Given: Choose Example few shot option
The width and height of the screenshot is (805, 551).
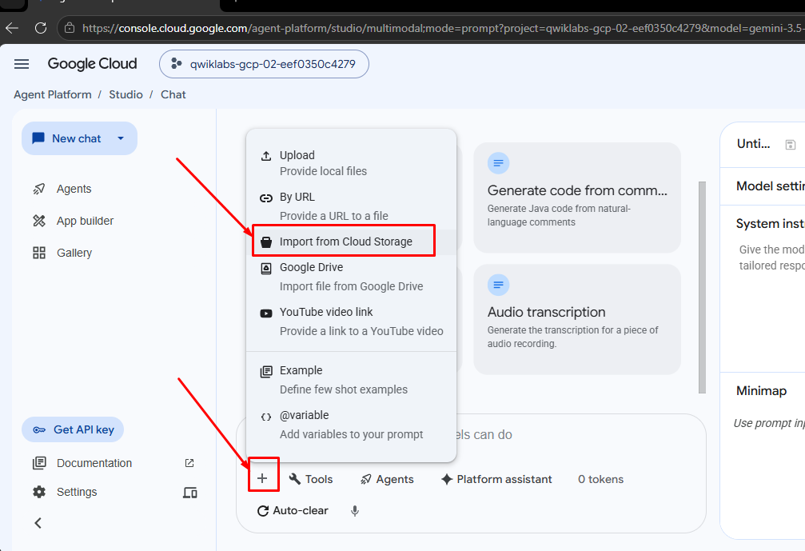Looking at the screenshot, I should click(351, 380).
